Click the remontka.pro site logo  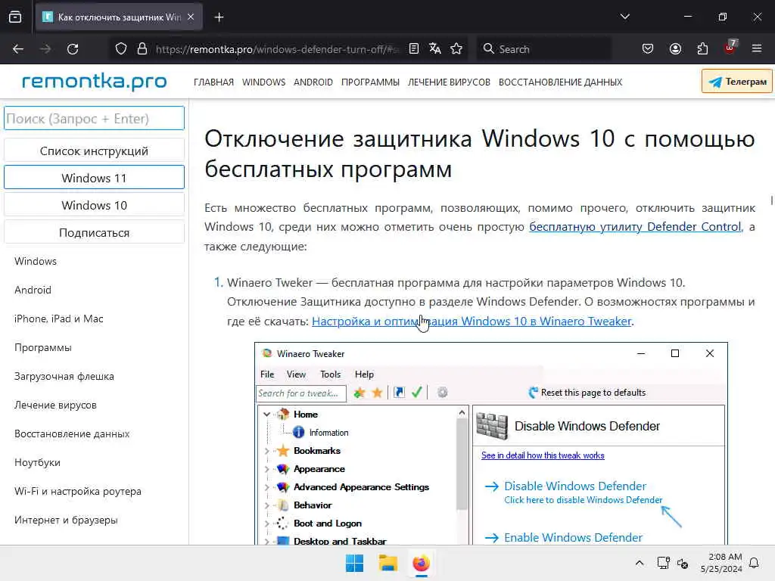point(95,82)
